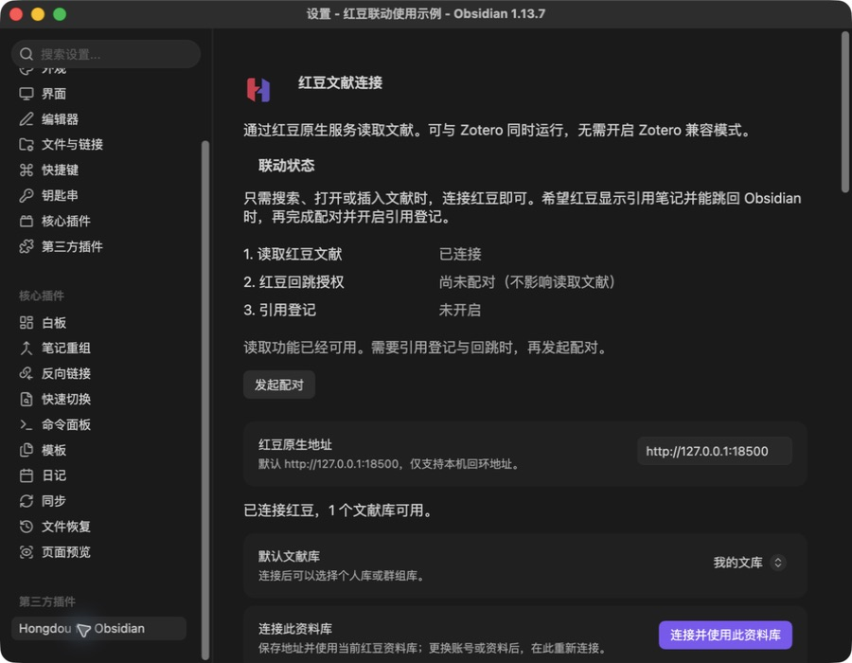Click the merge icon next to 笔记重组

click(27, 349)
